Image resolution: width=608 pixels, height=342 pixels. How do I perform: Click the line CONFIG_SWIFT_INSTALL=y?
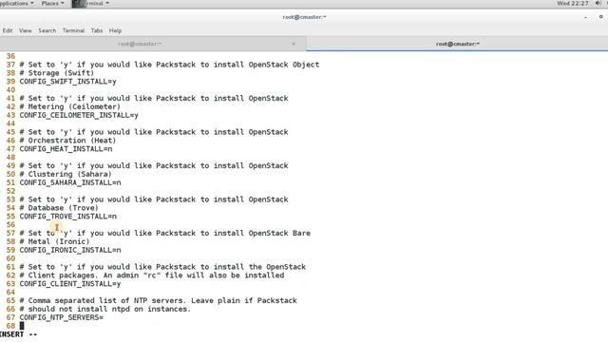pos(67,82)
